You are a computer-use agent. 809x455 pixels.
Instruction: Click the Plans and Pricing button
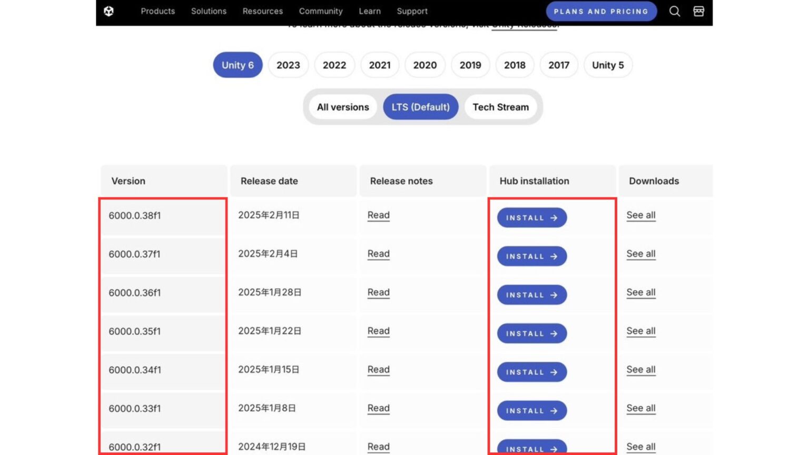tap(601, 11)
